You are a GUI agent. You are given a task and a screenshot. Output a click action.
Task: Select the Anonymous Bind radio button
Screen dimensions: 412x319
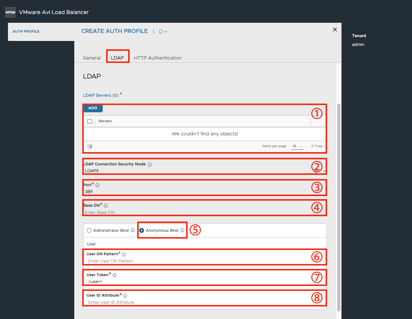tap(142, 230)
